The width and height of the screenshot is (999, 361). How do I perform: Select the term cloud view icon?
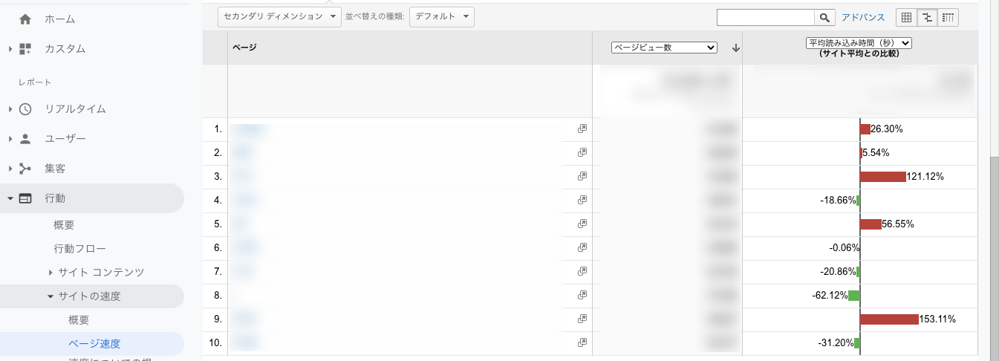point(948,17)
